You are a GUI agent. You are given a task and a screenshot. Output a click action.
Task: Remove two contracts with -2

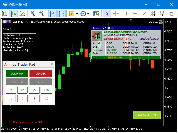[22, 99]
